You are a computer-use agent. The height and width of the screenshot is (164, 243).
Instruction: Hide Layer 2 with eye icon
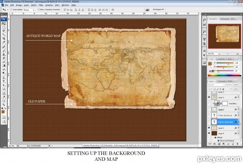pyautogui.click(x=209, y=97)
